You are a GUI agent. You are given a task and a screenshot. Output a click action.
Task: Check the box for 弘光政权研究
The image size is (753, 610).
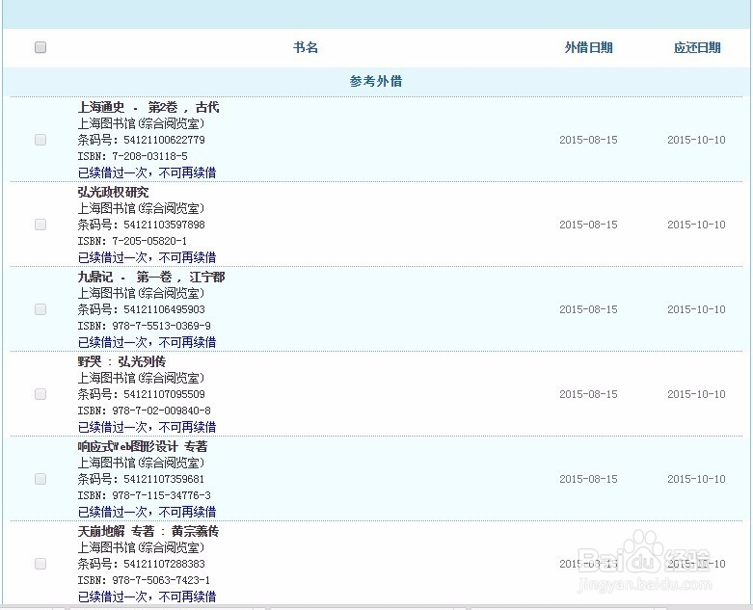click(40, 225)
